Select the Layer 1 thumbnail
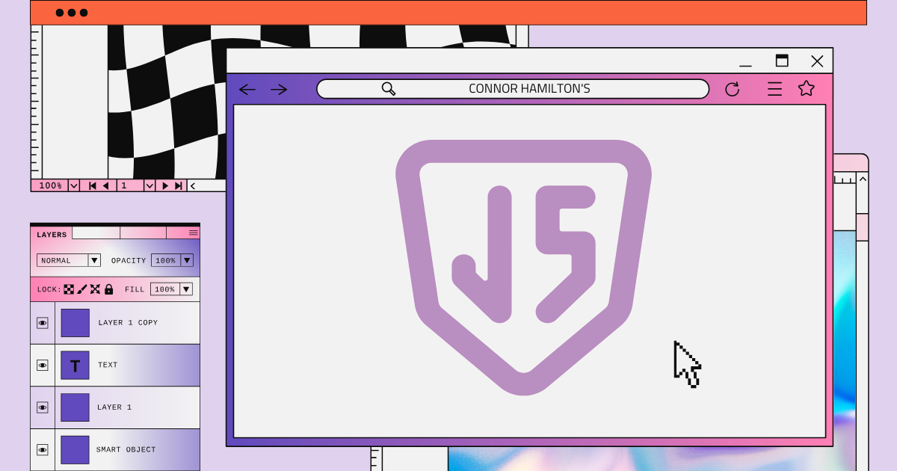This screenshot has height=471, width=897. 75,407
